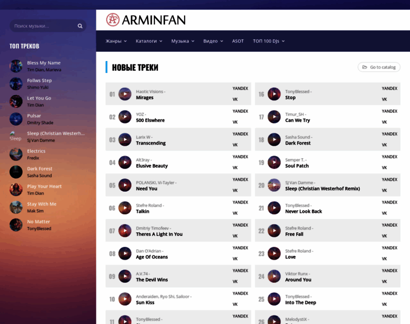The height and width of the screenshot is (324, 410).
Task: Expand the Музыка menu
Action: (183, 41)
